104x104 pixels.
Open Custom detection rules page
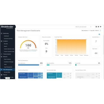point(9,49)
